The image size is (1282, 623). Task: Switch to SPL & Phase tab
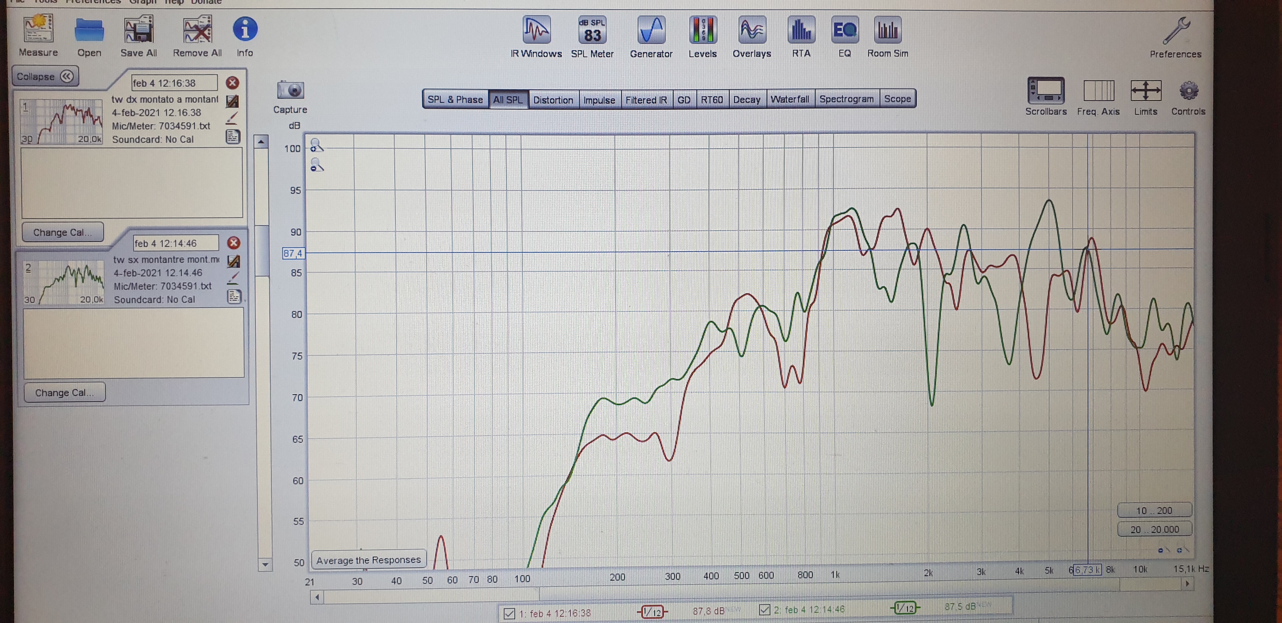click(455, 99)
